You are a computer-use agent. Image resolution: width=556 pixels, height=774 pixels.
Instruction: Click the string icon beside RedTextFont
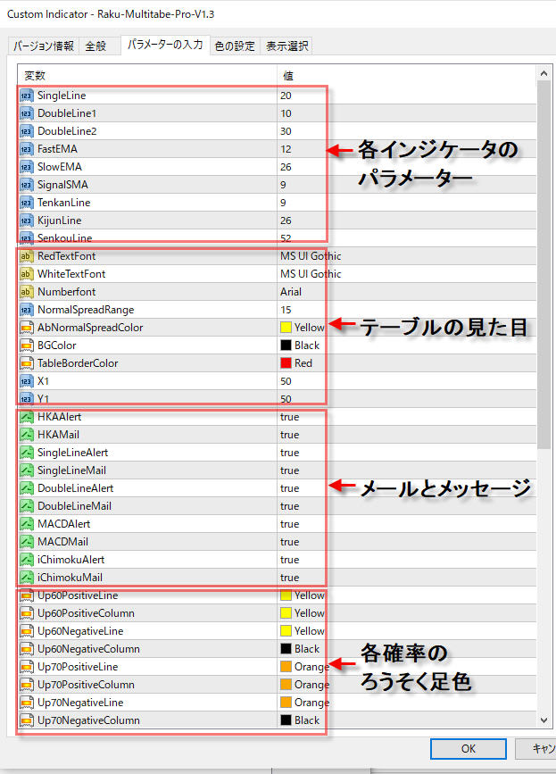pos(26,256)
